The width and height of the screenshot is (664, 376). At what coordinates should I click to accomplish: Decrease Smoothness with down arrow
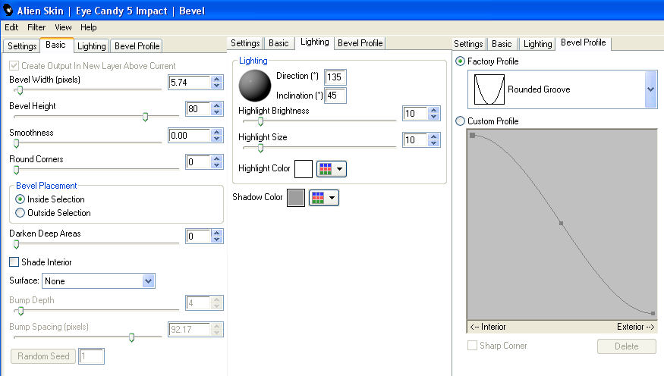tap(217, 139)
